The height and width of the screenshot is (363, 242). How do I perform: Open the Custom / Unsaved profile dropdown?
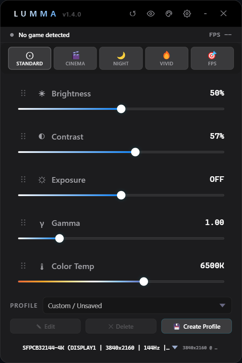coord(137,305)
